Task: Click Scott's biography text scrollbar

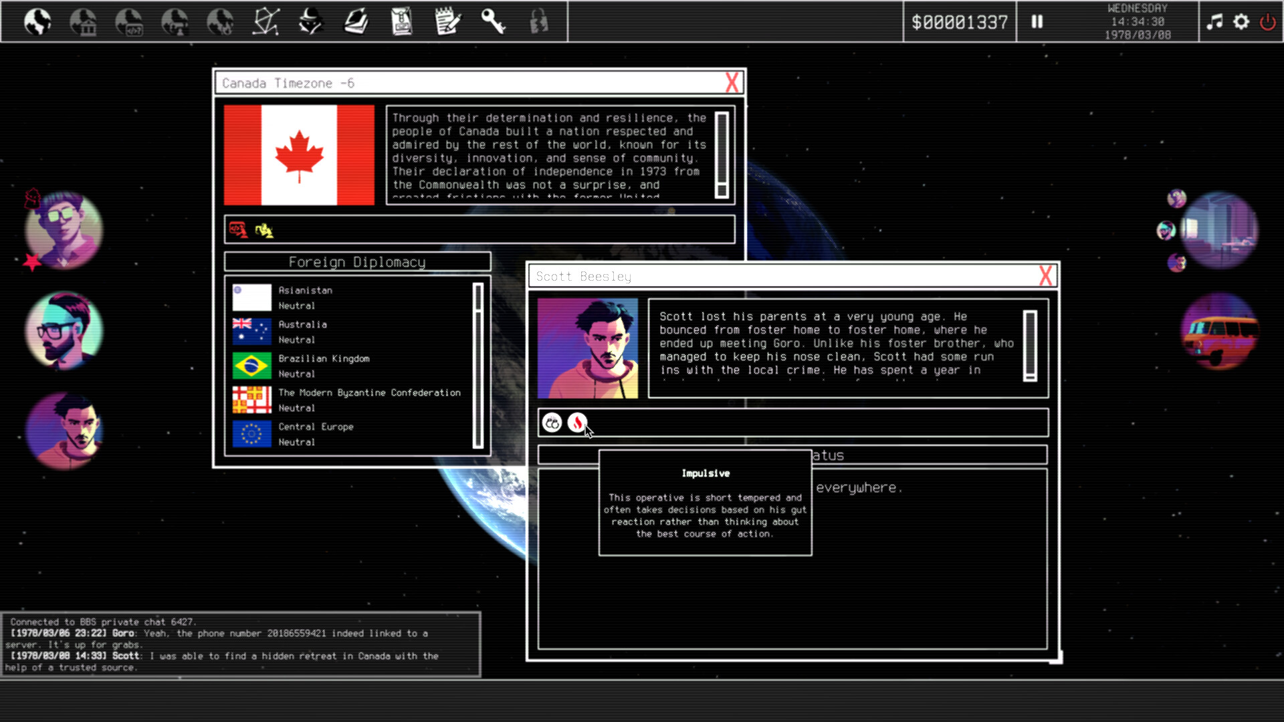Action: [x=1030, y=346]
